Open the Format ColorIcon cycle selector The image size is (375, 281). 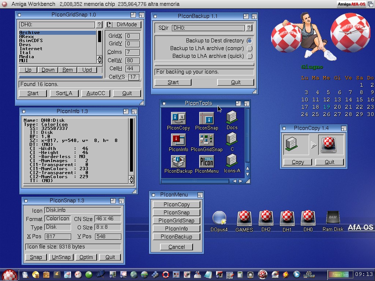coord(57,219)
